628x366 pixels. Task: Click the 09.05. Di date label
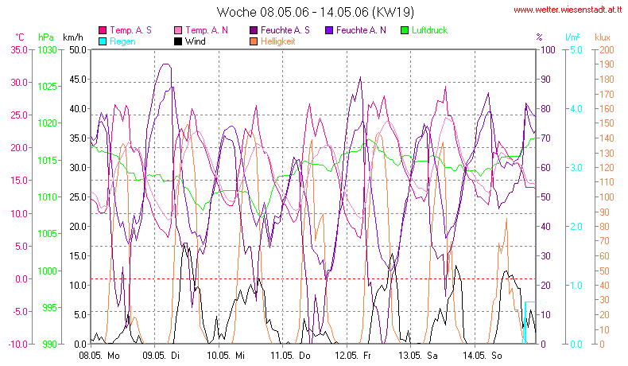(161, 355)
